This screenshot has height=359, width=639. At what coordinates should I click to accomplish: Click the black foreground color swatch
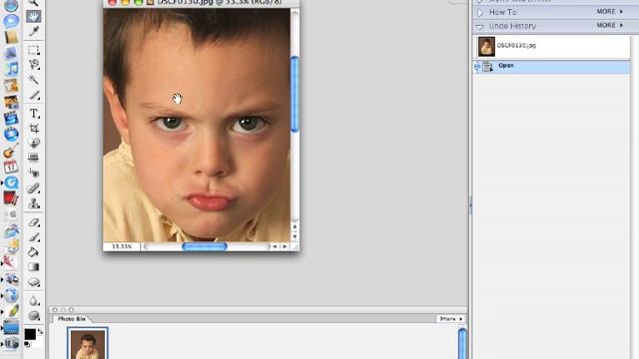[x=30, y=334]
